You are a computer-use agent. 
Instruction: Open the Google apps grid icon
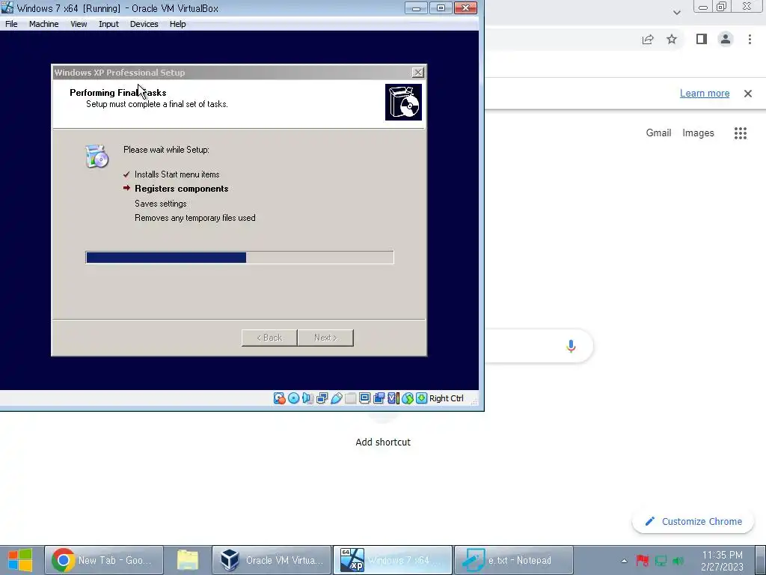741,133
